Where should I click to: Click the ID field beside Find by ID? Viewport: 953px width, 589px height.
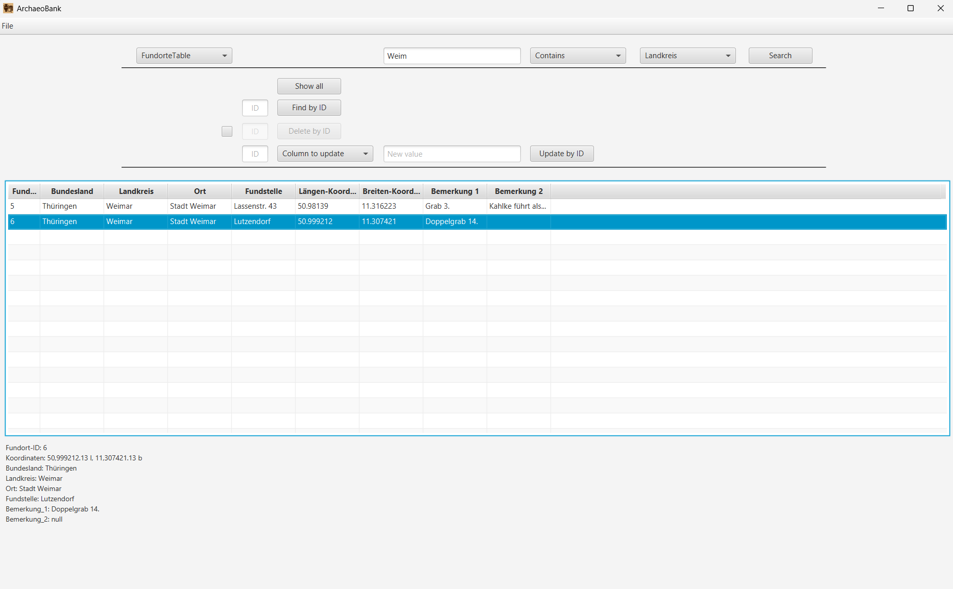[x=255, y=108]
